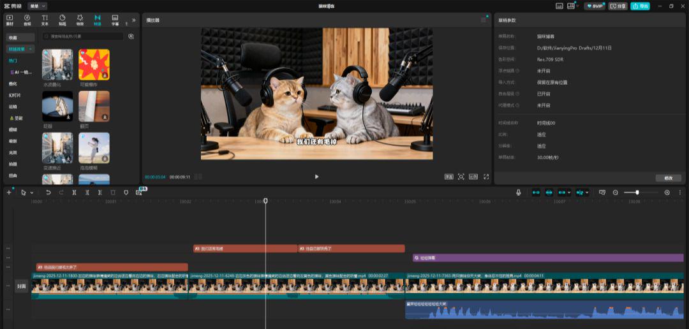Click the transition search input field
Viewport: 689px width, 329px height.
pyautogui.click(x=83, y=36)
